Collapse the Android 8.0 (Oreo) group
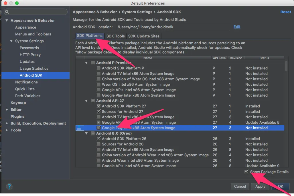Viewport: 294px width, 196px height. pyautogui.click(x=86, y=133)
